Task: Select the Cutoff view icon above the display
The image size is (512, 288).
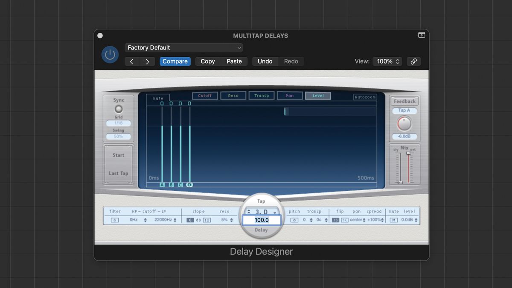Action: (x=205, y=95)
